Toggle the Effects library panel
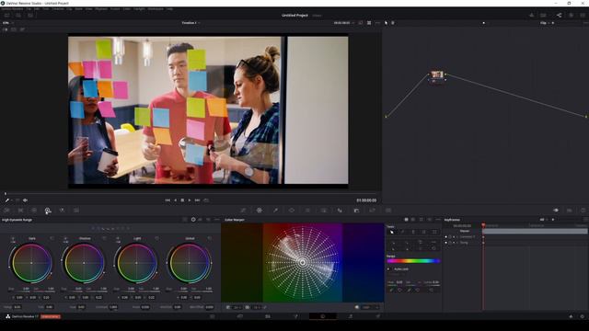The width and height of the screenshot is (589, 331). pos(571,16)
